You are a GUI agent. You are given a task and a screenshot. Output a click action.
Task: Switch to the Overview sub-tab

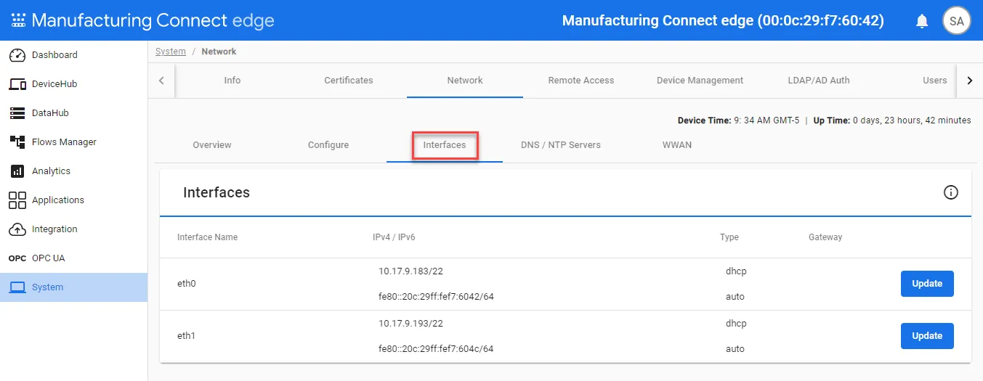(x=212, y=145)
